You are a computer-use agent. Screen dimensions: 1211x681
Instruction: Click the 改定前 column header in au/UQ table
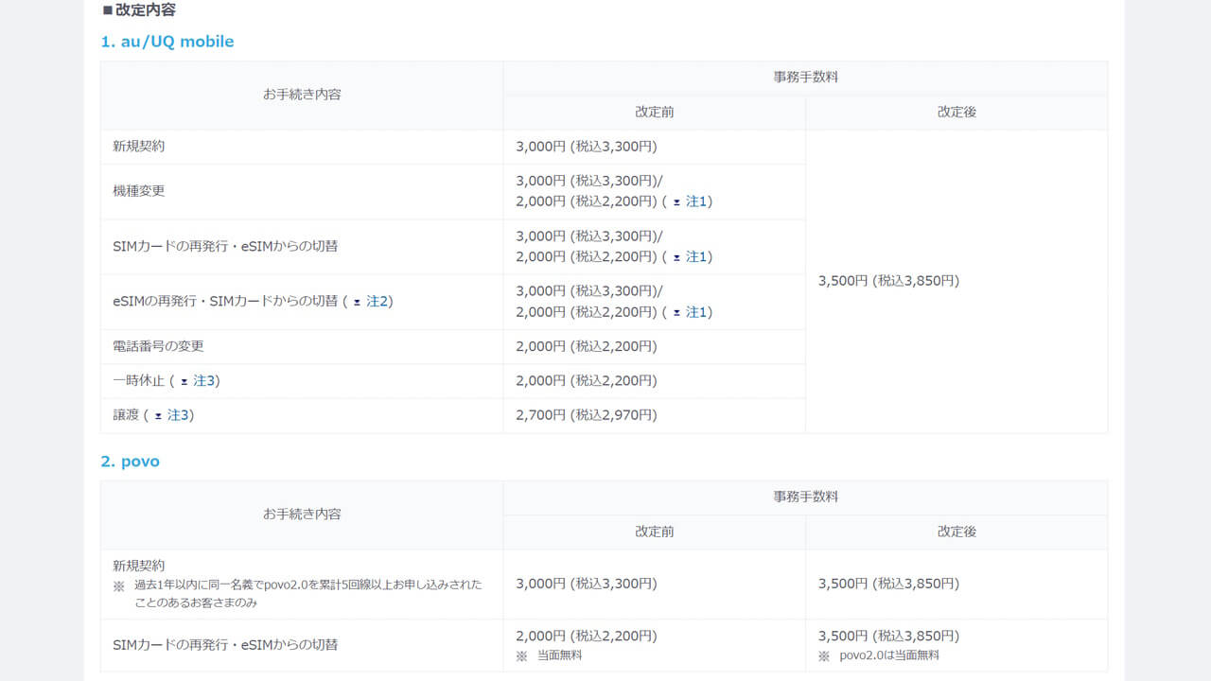pyautogui.click(x=654, y=112)
